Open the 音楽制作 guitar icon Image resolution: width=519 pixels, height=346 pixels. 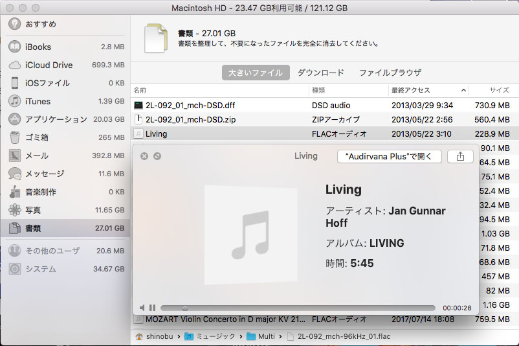pos(15,192)
